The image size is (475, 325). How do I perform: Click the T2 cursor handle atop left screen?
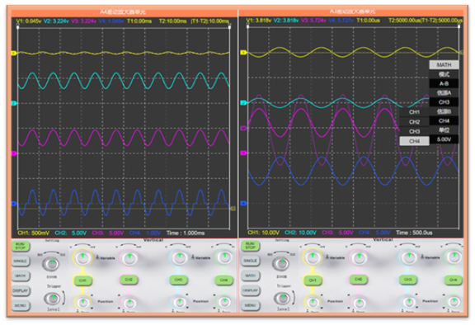pyautogui.click(x=229, y=27)
